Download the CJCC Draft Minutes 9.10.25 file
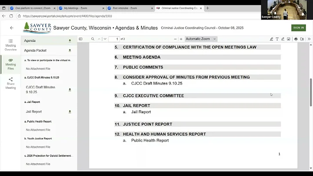The width and height of the screenshot is (313, 176). pos(70,90)
